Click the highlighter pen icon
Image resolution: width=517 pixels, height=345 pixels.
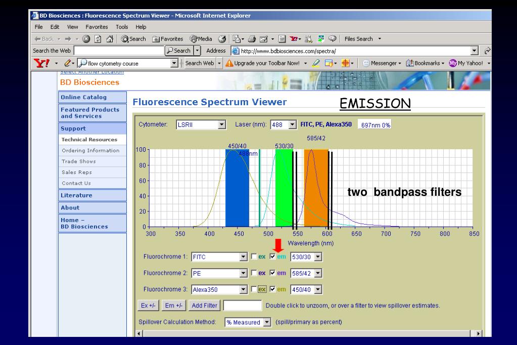pos(316,63)
